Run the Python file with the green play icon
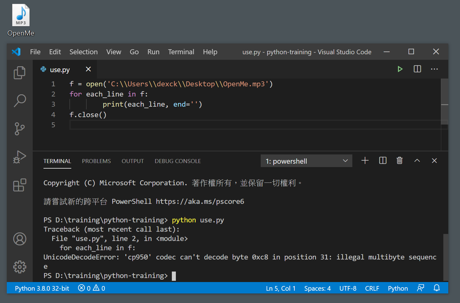 pos(400,69)
